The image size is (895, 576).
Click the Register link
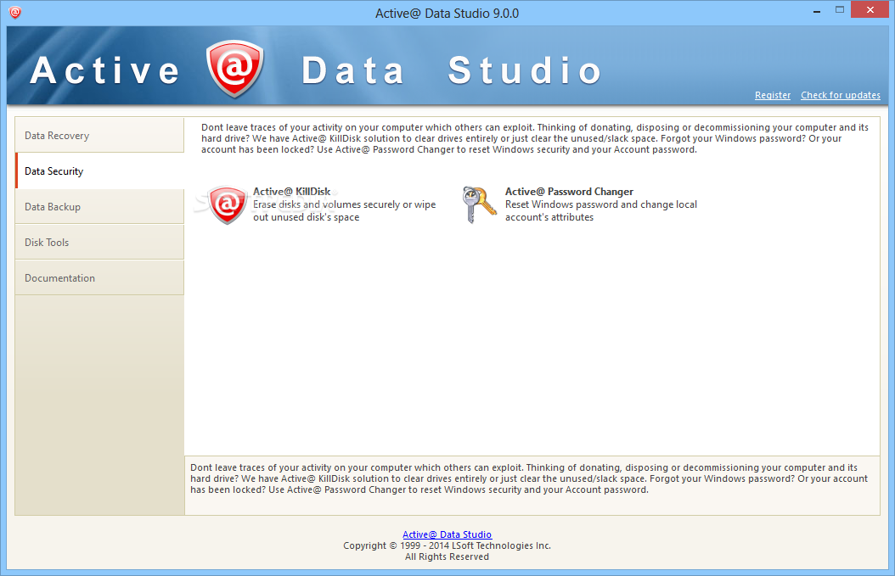772,95
